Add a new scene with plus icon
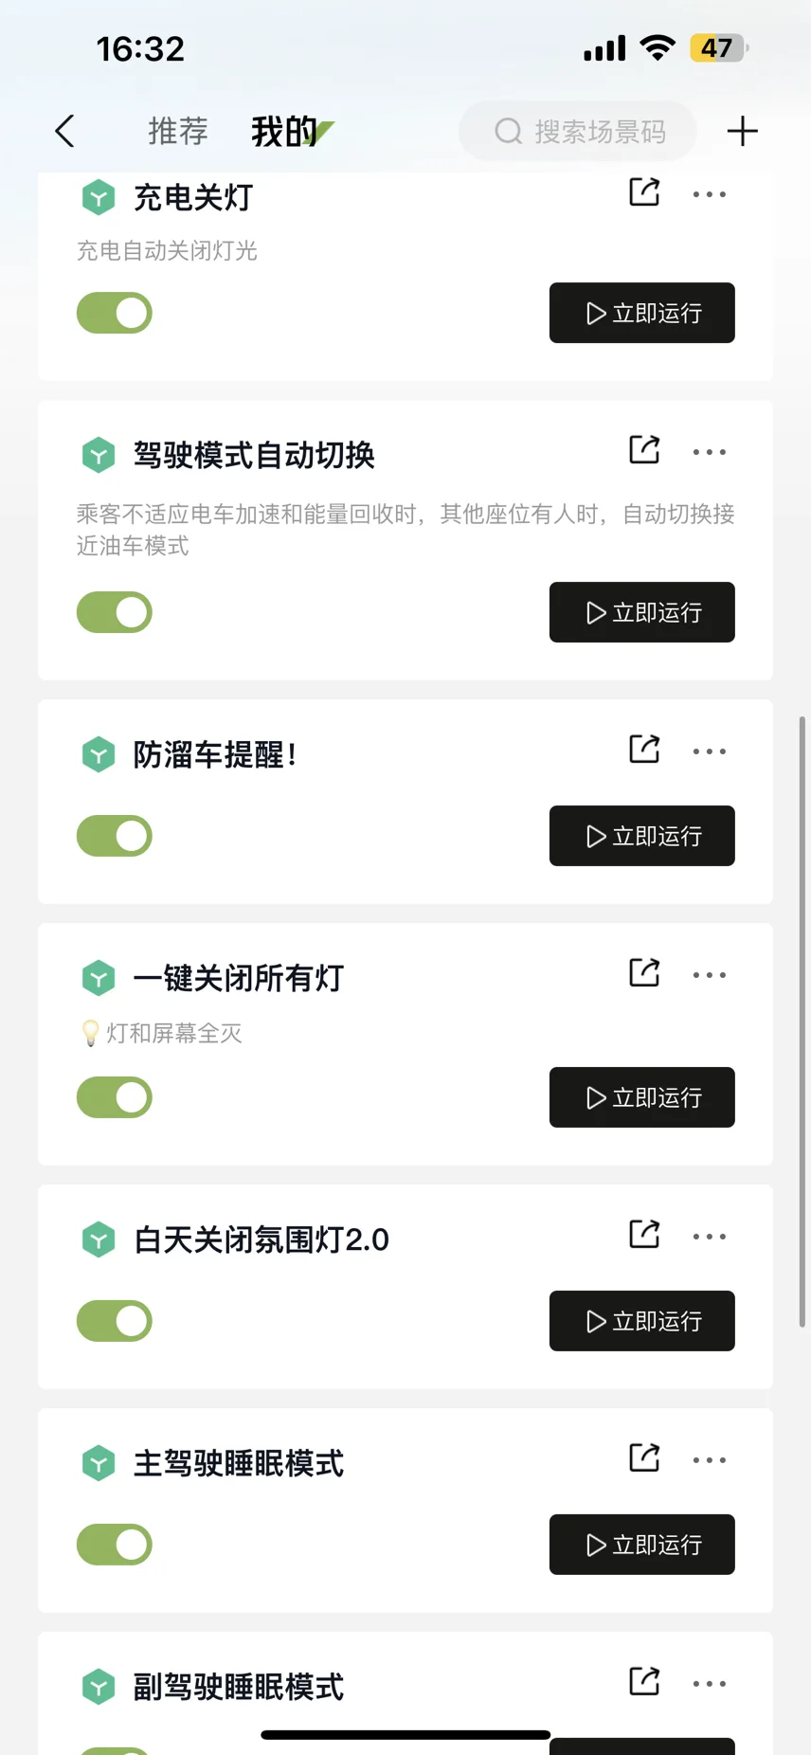 click(742, 131)
